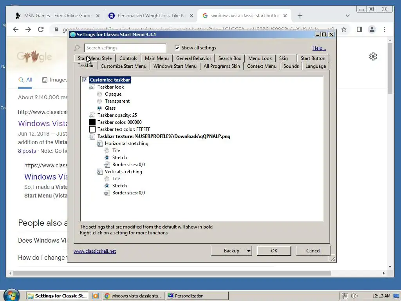Toggle Show all settings checkbox
Image resolution: width=401 pixels, height=301 pixels.
[177, 48]
